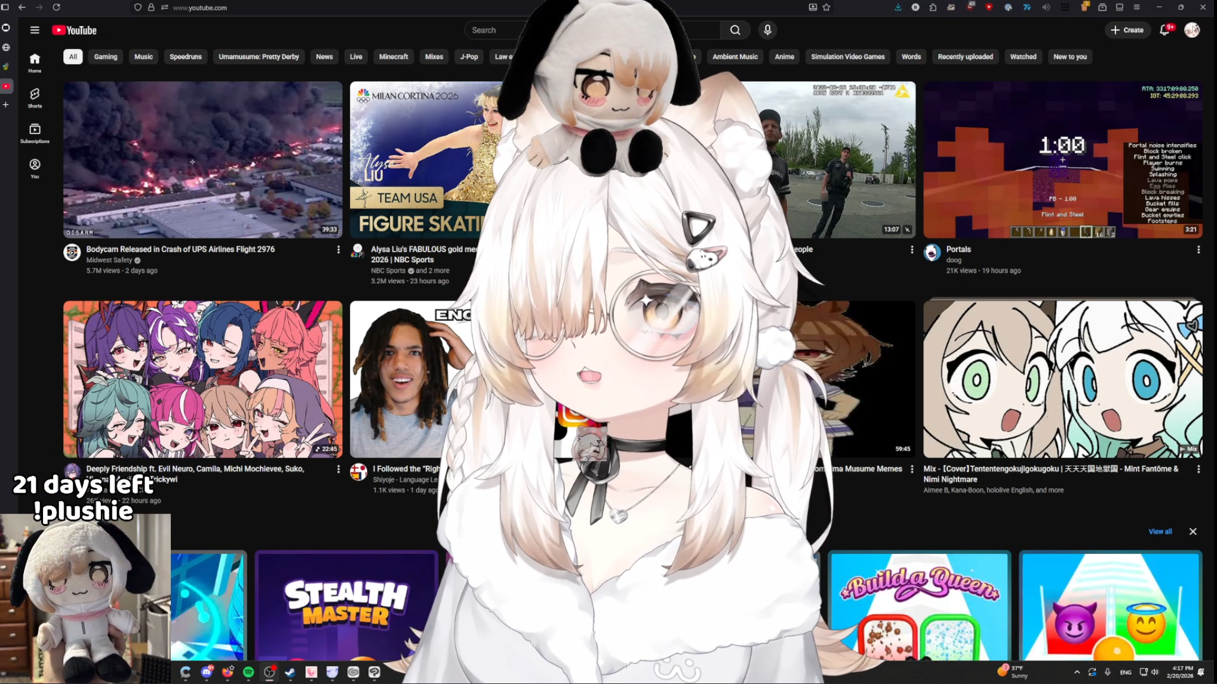1217x684 pixels.
Task: Select the Minecraft chip tab
Action: point(393,57)
